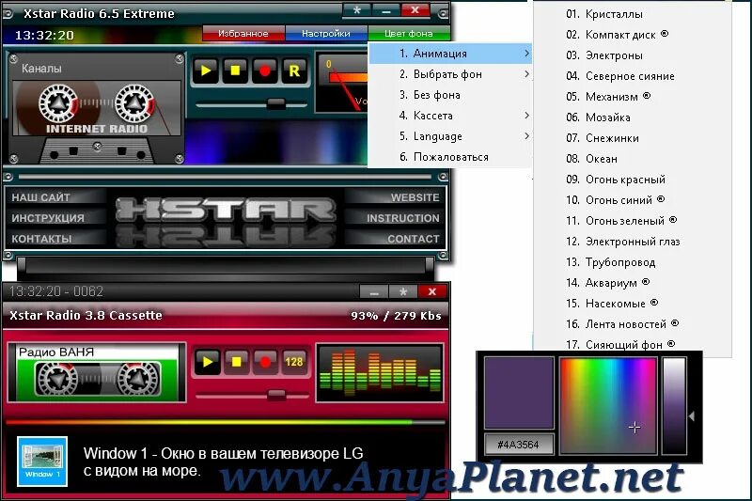This screenshot has height=501, width=752.
Task: Click the brightness arrow marker in color picker
Action: 692,416
